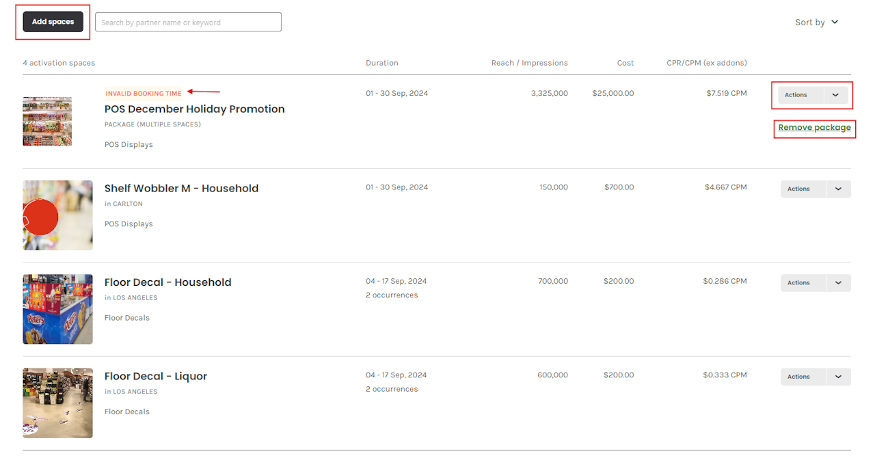Click Remove package link

(814, 128)
